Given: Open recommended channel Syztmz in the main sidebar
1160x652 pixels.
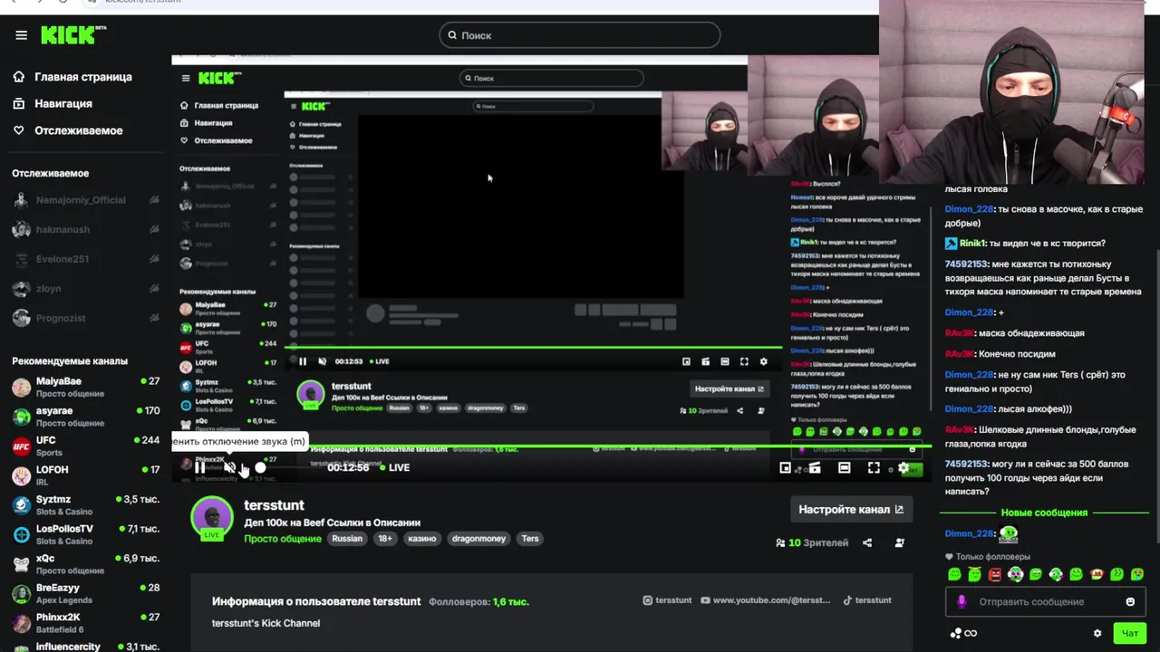Looking at the screenshot, I should click(x=85, y=505).
